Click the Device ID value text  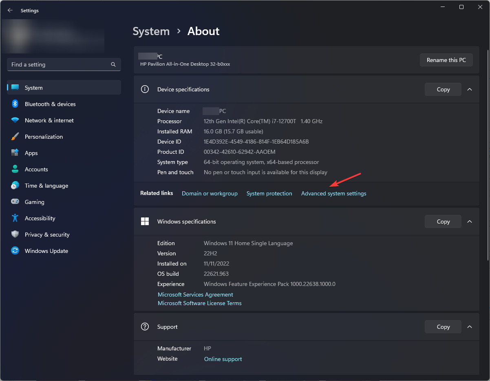[x=256, y=142]
